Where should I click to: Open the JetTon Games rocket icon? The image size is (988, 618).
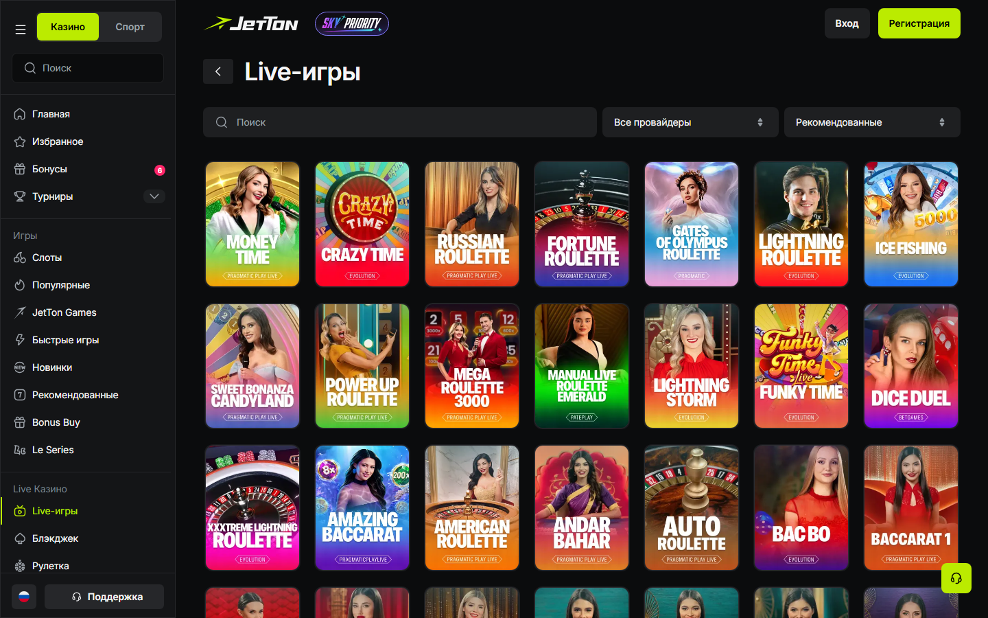pyautogui.click(x=20, y=312)
